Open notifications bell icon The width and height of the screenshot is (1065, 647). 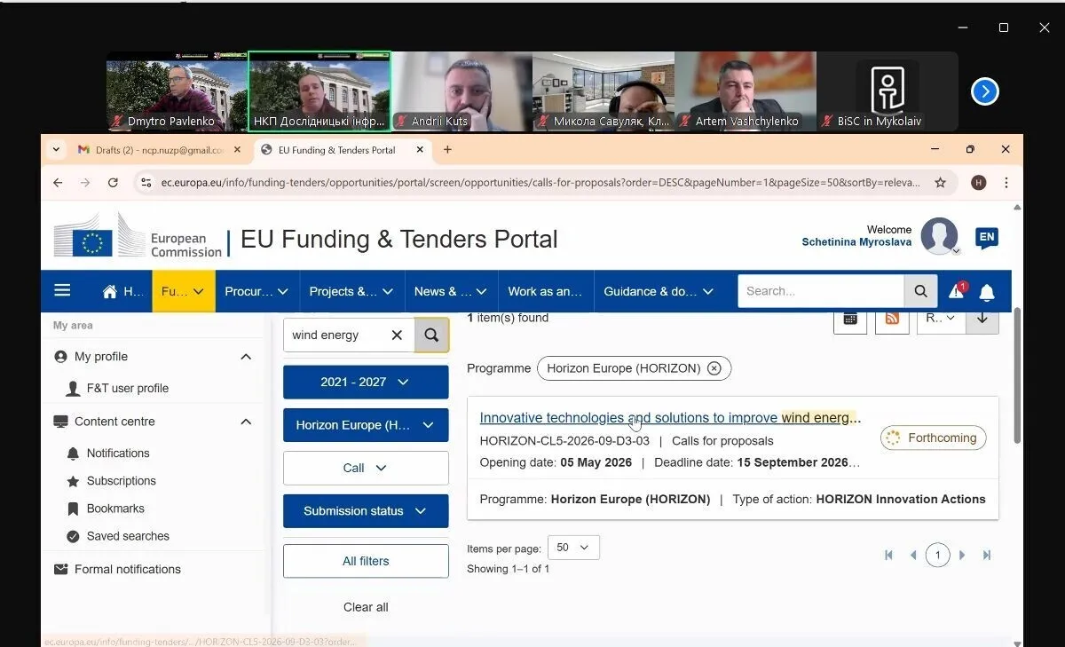[987, 292]
